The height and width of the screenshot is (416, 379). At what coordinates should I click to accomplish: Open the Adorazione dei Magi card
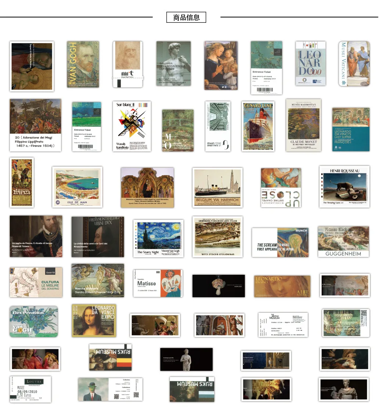click(x=36, y=125)
